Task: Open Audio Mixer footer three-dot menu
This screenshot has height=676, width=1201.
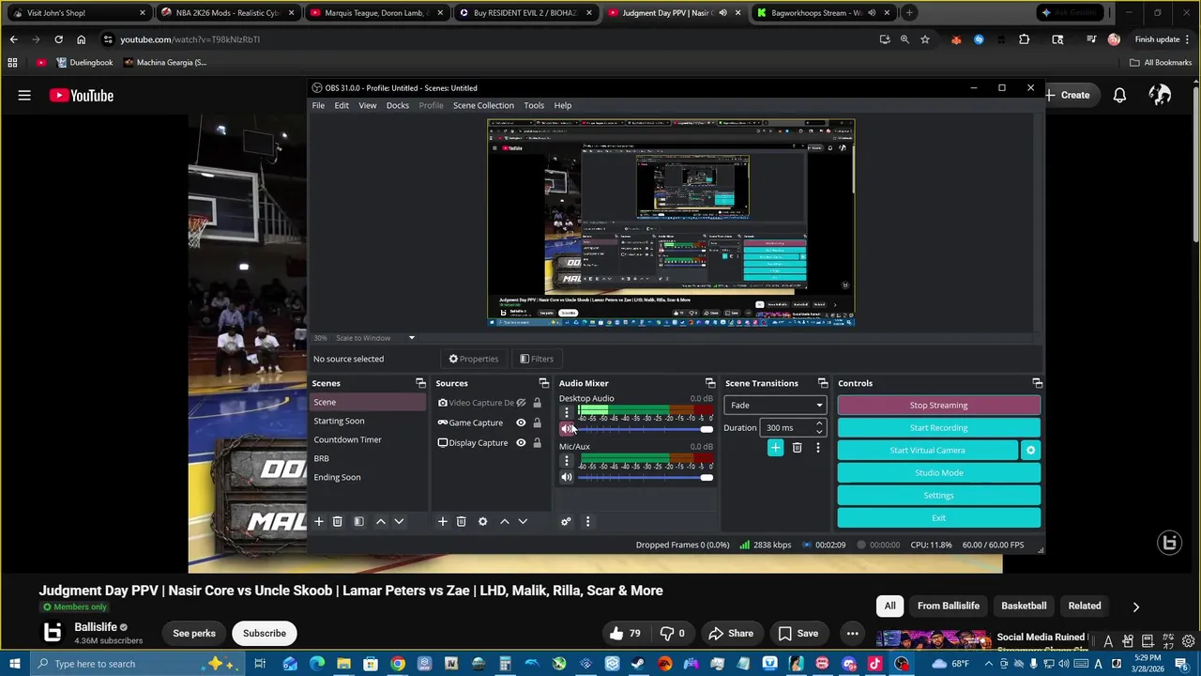Action: [587, 521]
